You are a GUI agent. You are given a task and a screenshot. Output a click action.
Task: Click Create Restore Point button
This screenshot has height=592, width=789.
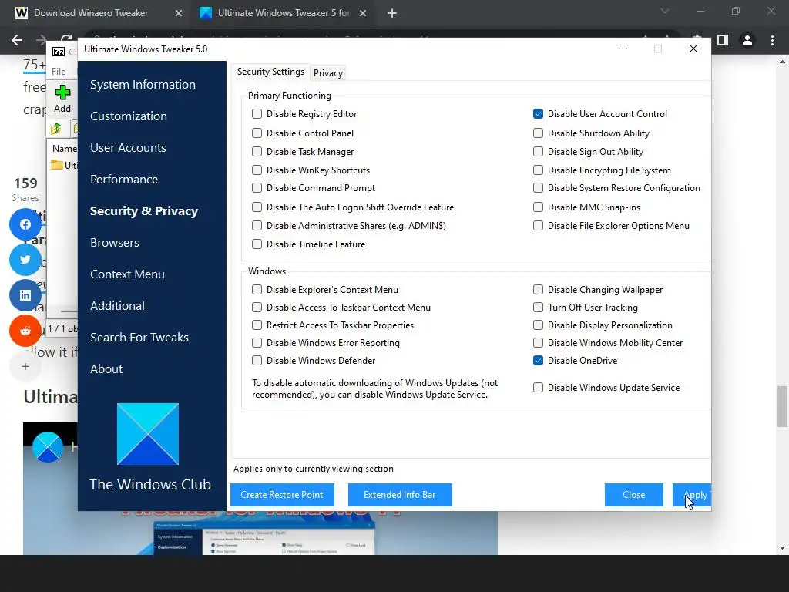pos(282,495)
